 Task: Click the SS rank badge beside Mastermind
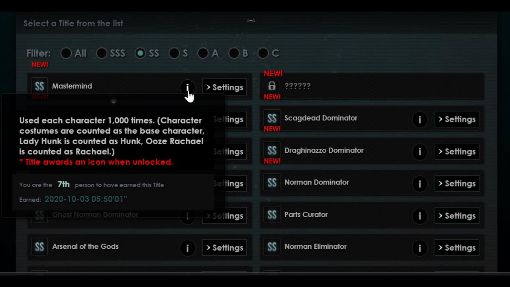39,86
